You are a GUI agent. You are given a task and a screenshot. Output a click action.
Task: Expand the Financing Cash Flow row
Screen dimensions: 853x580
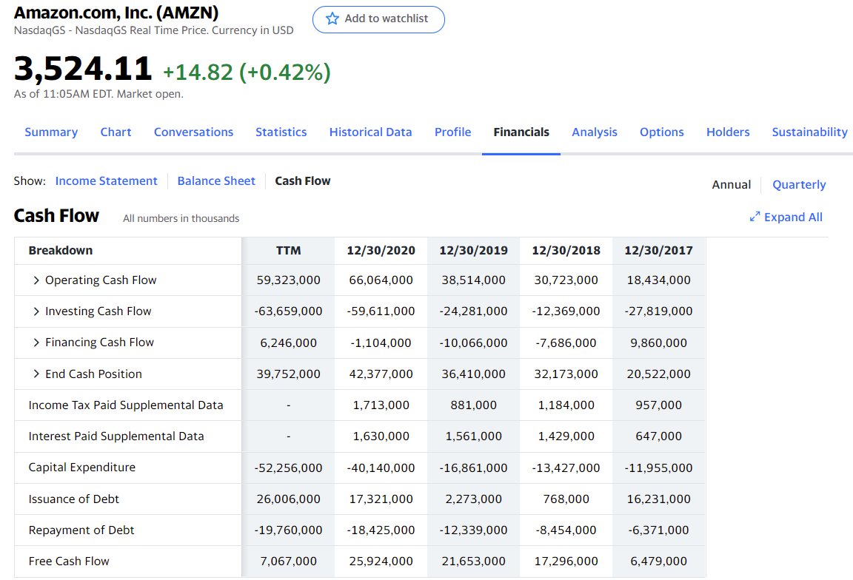point(36,343)
